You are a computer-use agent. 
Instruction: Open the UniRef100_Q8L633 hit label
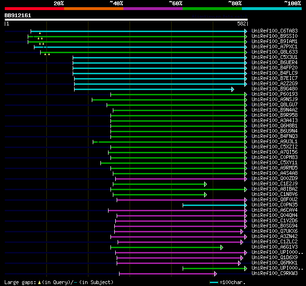(274, 52)
